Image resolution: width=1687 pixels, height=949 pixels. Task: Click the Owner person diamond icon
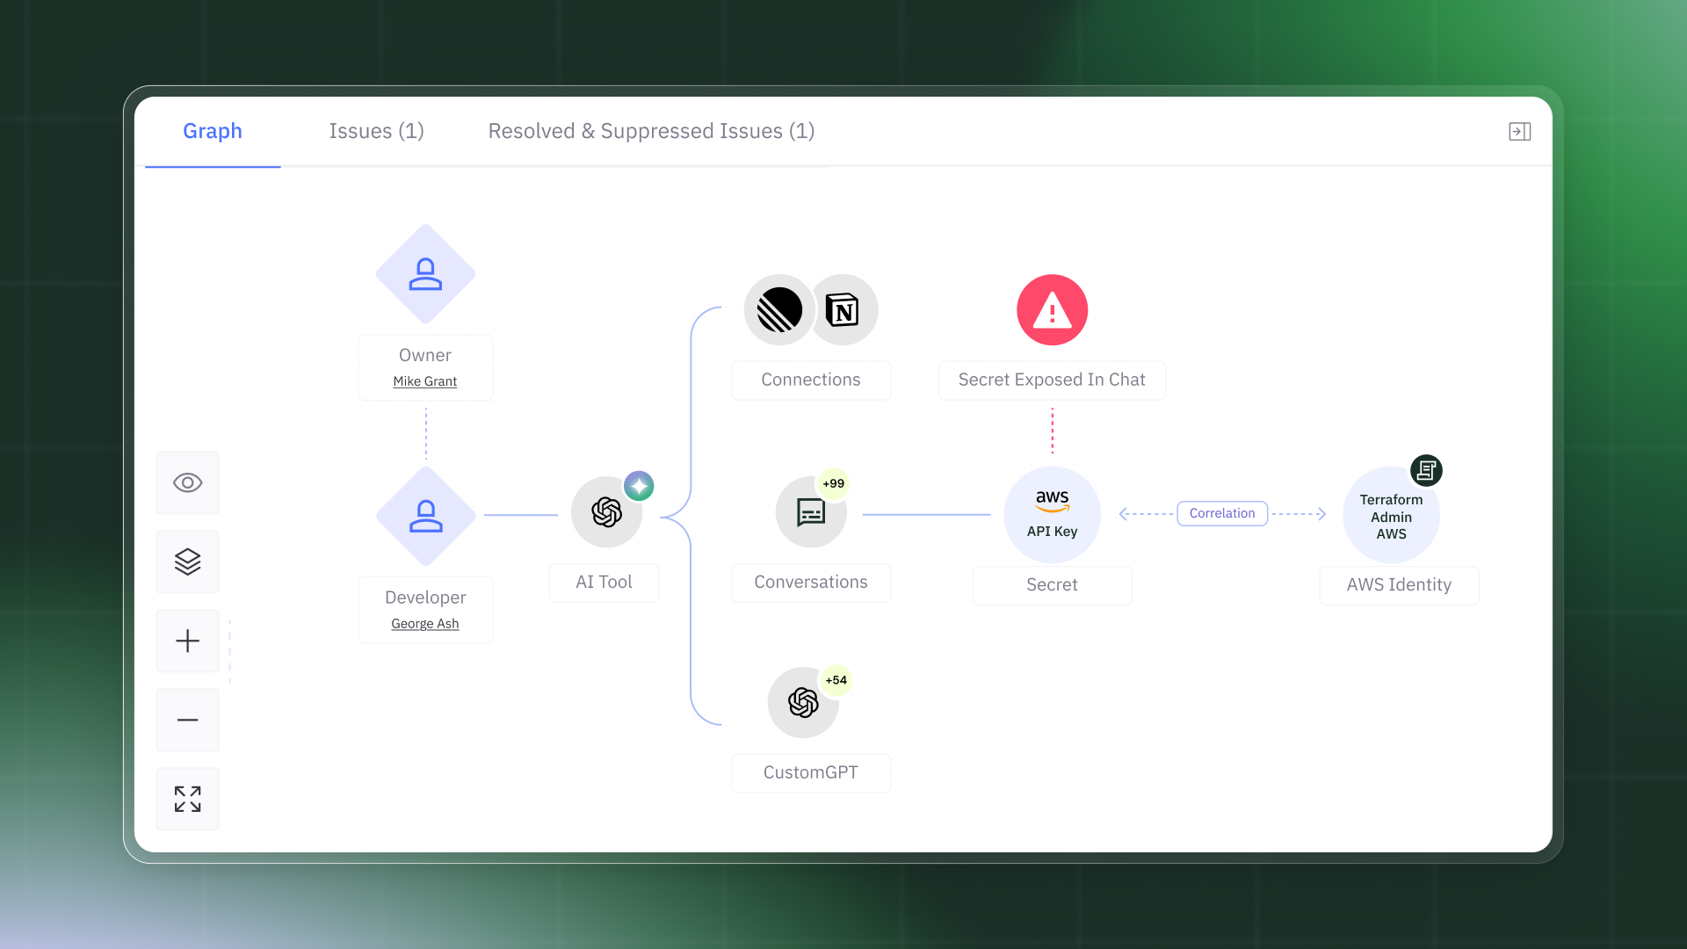click(425, 274)
